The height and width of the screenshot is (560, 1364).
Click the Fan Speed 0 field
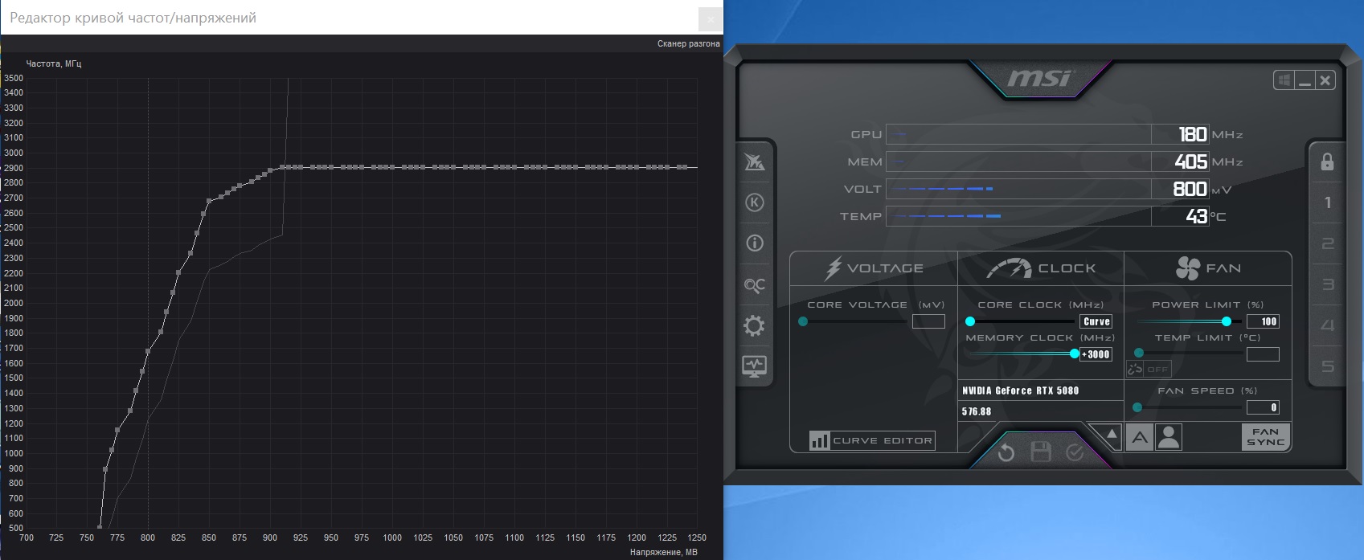(1263, 407)
